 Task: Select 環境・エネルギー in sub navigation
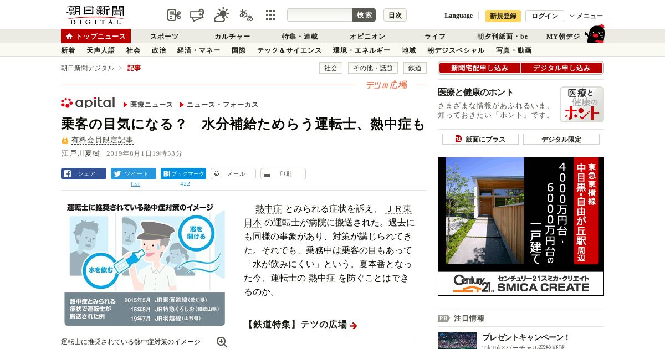pyautogui.click(x=361, y=50)
